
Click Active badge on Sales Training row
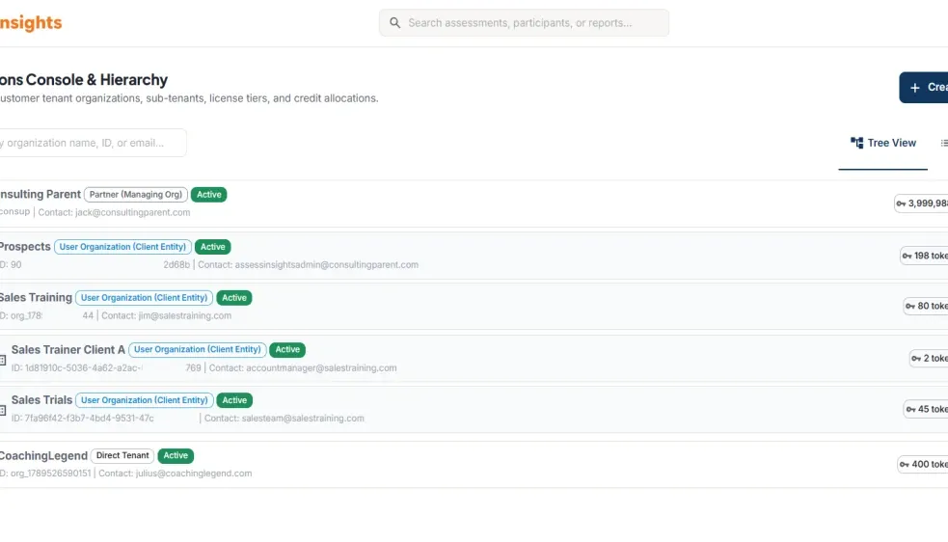234,298
